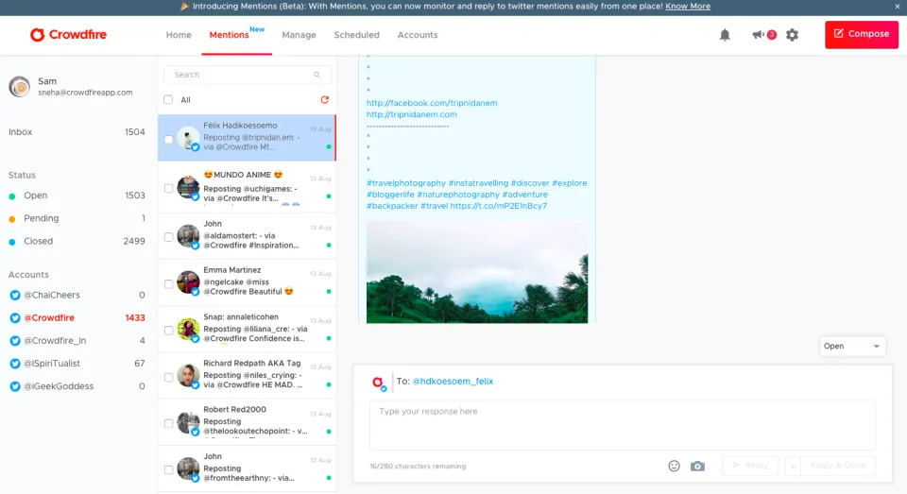Click the refresh mentions icon
Image resolution: width=907 pixels, height=494 pixels.
[325, 99]
